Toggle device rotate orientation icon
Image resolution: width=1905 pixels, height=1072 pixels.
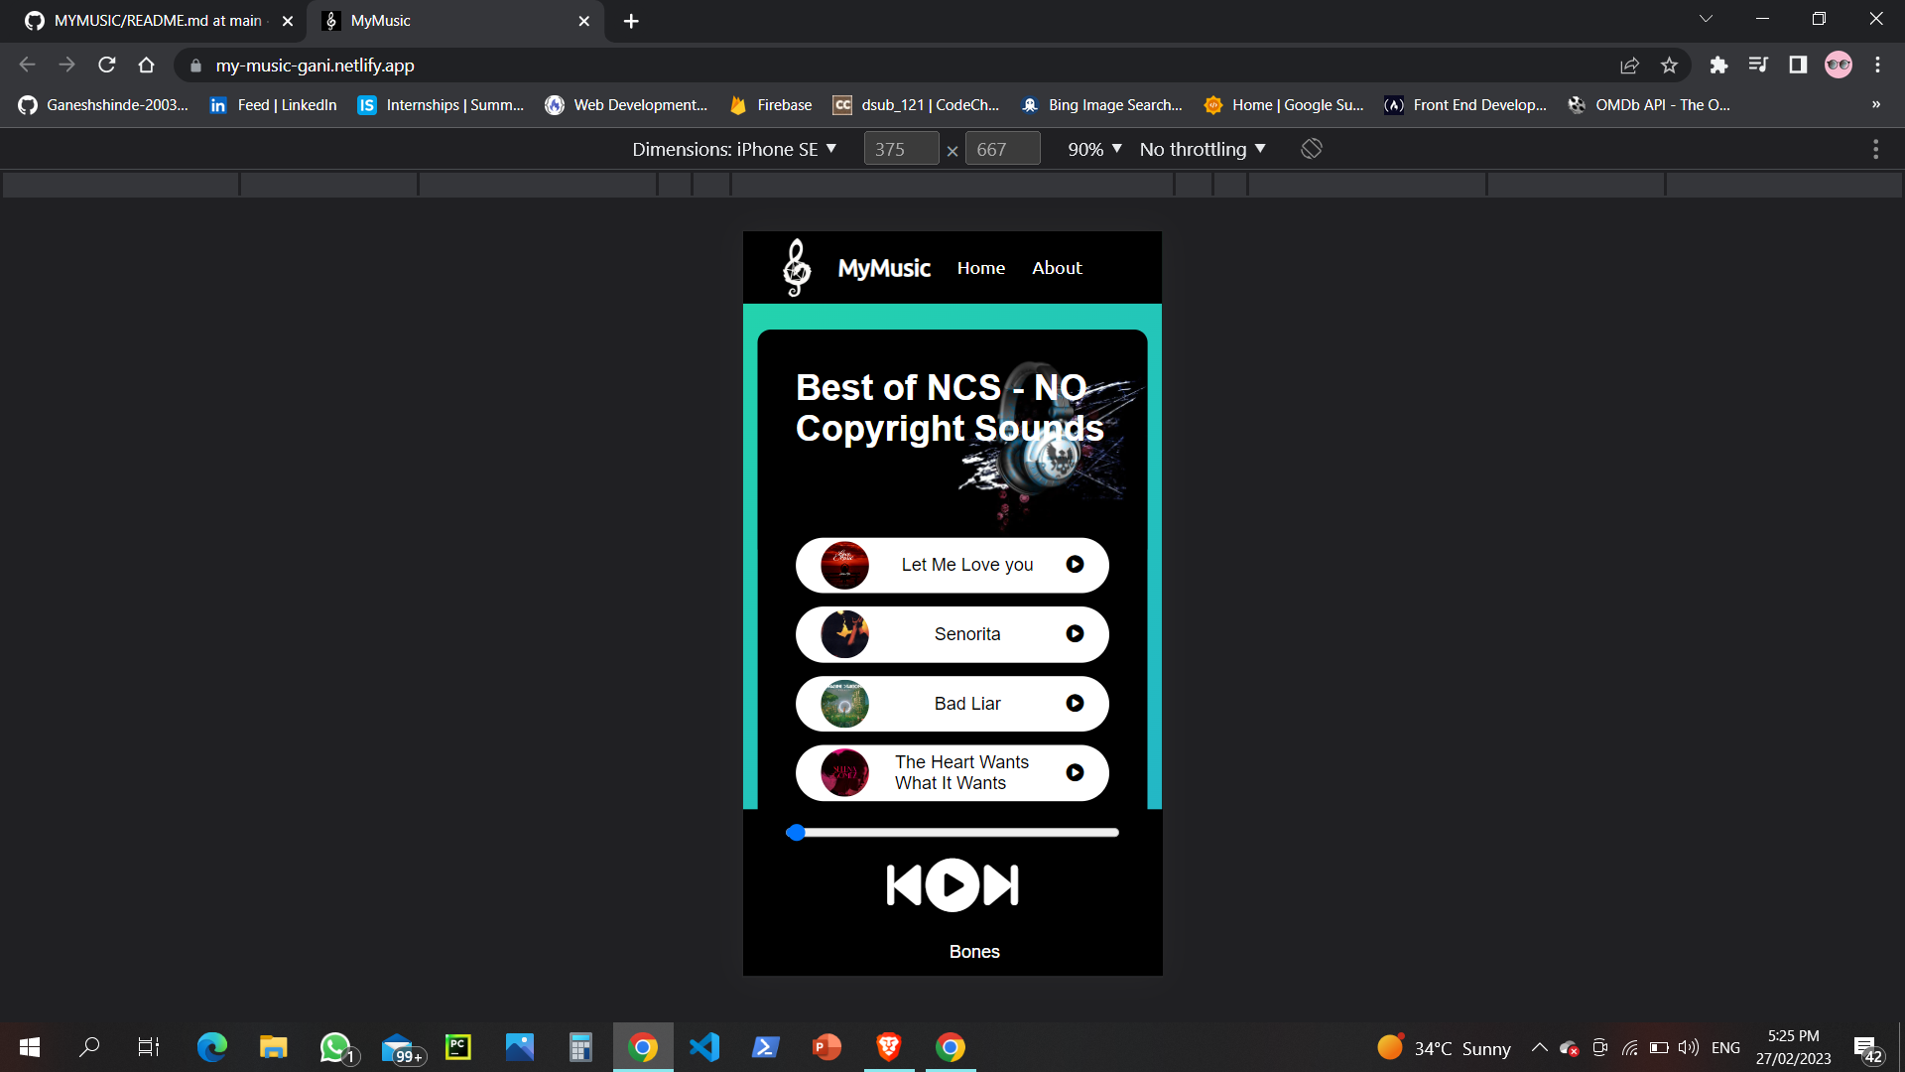[1312, 149]
